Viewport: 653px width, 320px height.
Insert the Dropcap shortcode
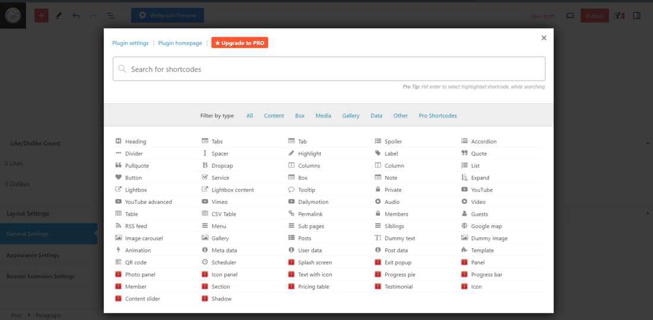pyautogui.click(x=217, y=165)
